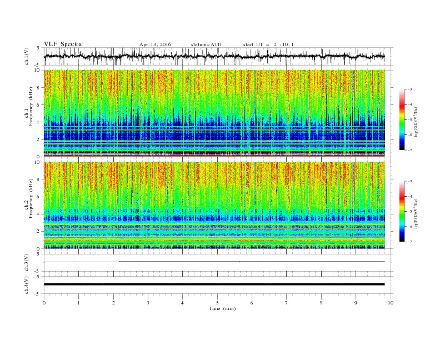440x340 pixels.
Task: Click the "VLF Spectra" plot title
Action: click(63, 44)
